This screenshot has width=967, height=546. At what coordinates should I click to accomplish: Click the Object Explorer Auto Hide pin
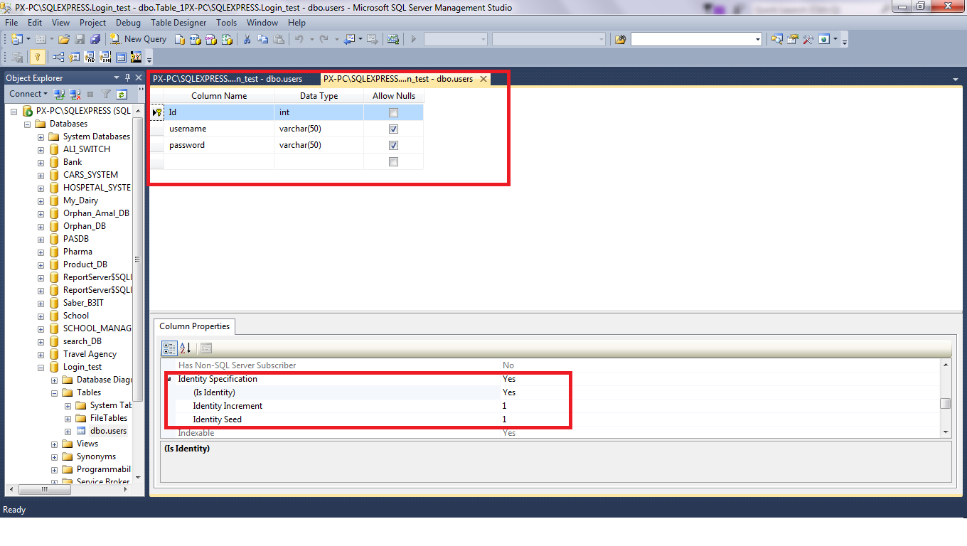pyautogui.click(x=128, y=77)
